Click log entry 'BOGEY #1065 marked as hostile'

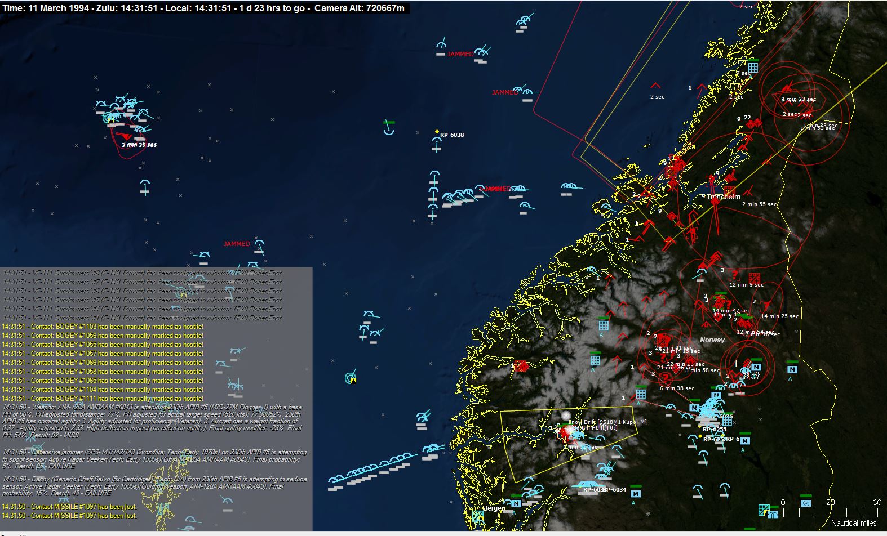pos(103,381)
